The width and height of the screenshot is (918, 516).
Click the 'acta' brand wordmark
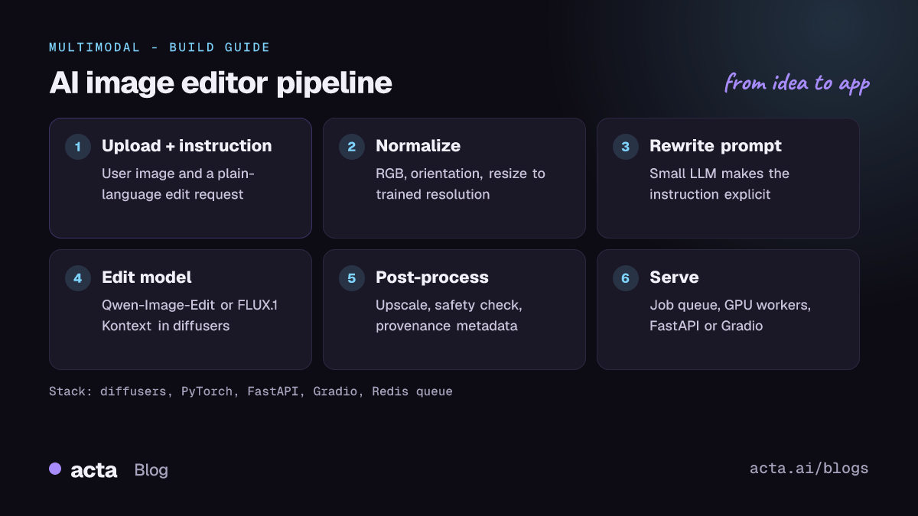point(93,470)
